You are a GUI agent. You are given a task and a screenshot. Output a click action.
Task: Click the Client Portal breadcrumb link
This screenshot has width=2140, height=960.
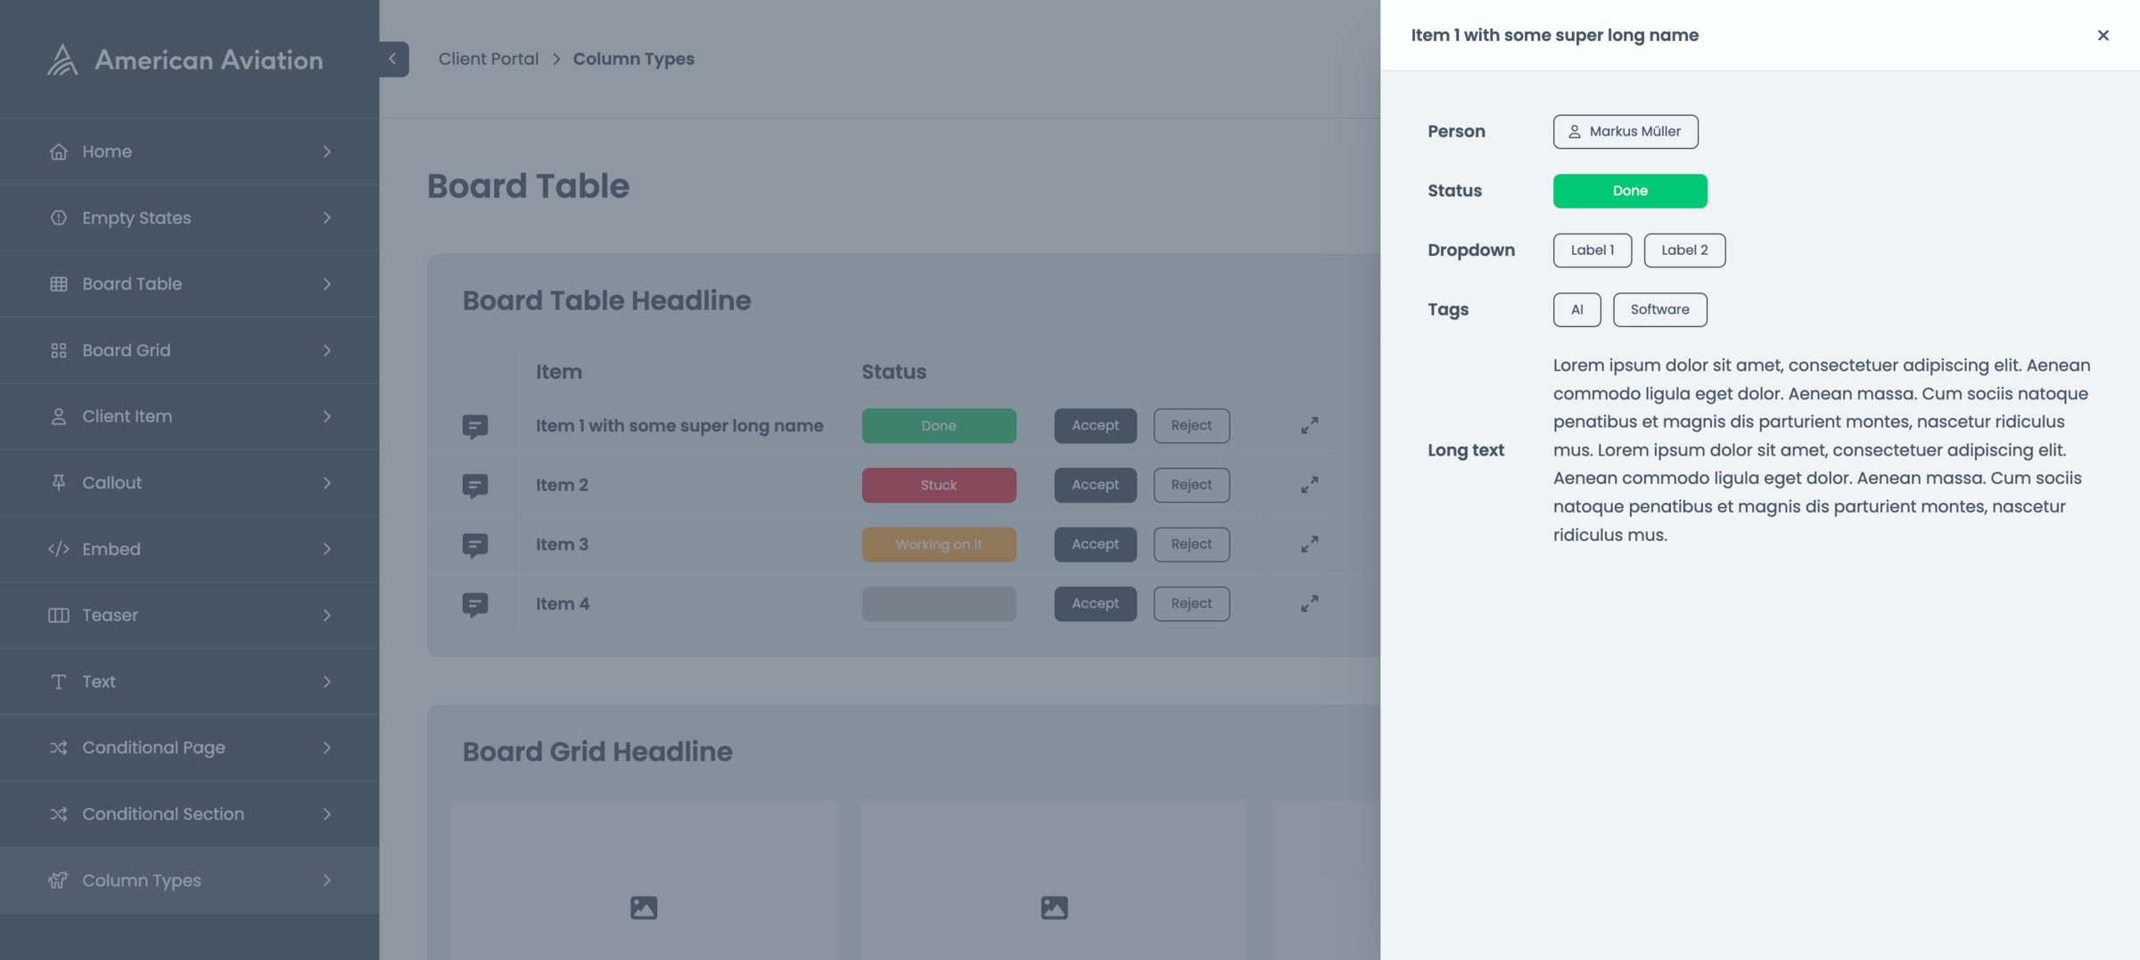click(488, 59)
